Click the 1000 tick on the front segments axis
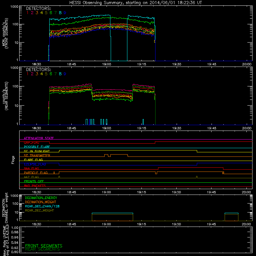Viewport: 256px width, 256px height. click(14, 7)
